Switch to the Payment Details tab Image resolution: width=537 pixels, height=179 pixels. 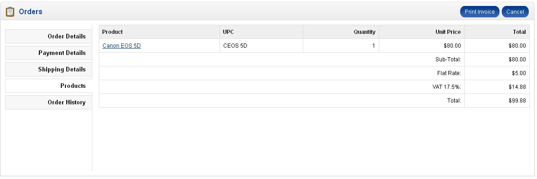(x=48, y=53)
